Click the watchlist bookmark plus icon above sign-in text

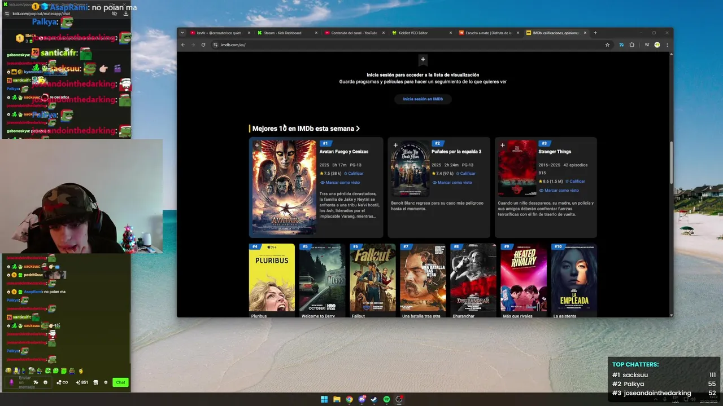pyautogui.click(x=423, y=59)
